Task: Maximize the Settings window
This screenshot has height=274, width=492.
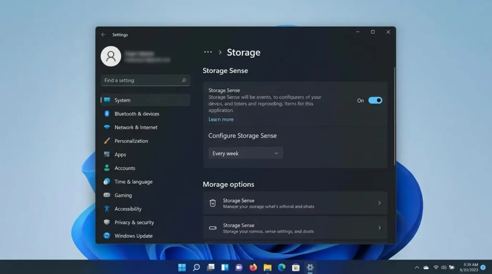Action: click(373, 32)
